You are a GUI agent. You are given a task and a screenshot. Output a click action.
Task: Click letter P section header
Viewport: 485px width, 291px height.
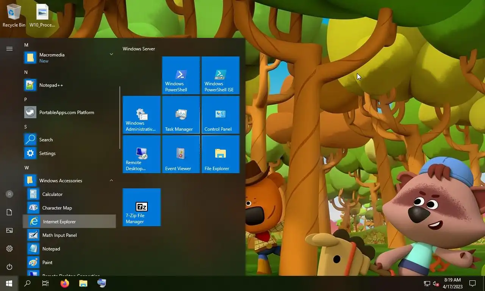[x=25, y=99]
